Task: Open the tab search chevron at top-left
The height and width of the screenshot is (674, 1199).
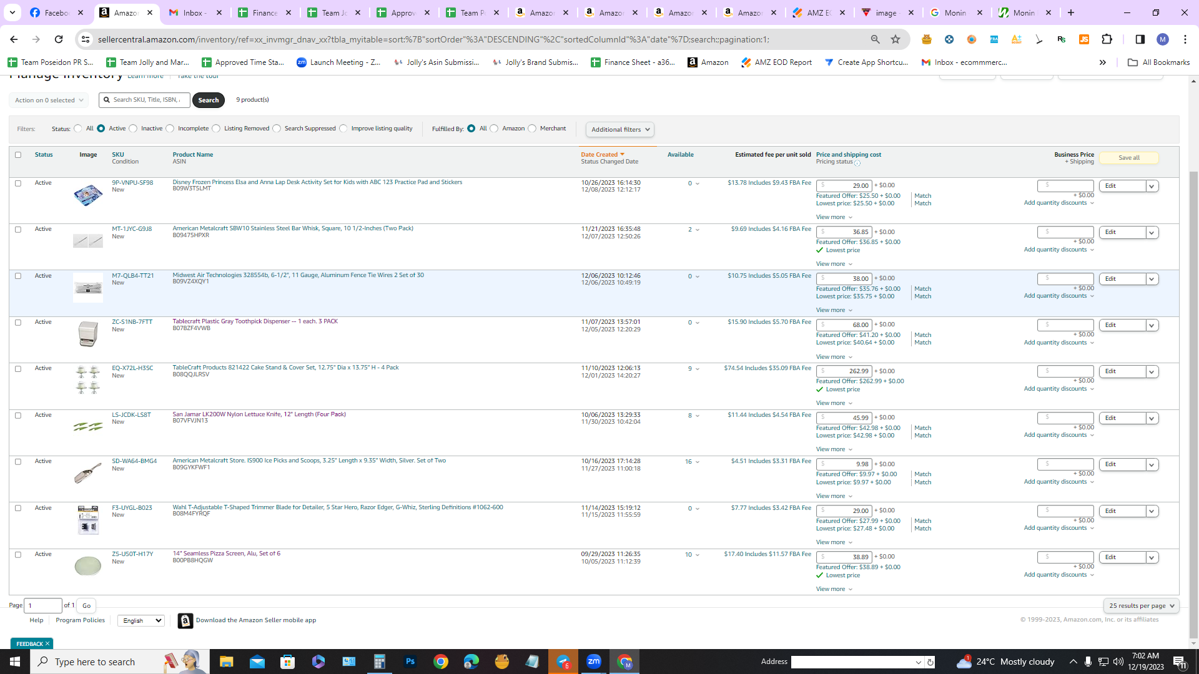Action: pyautogui.click(x=12, y=12)
